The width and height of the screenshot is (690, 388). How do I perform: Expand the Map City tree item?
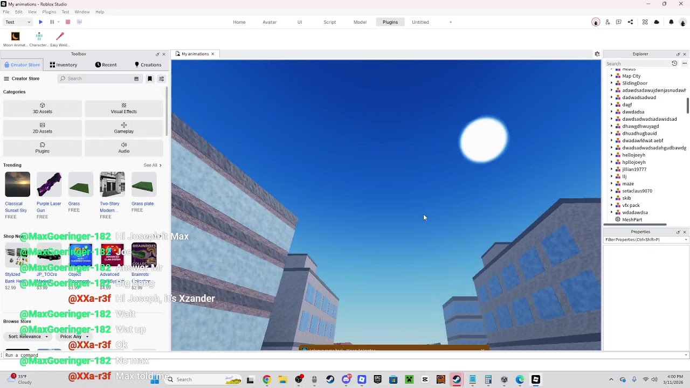coord(611,76)
